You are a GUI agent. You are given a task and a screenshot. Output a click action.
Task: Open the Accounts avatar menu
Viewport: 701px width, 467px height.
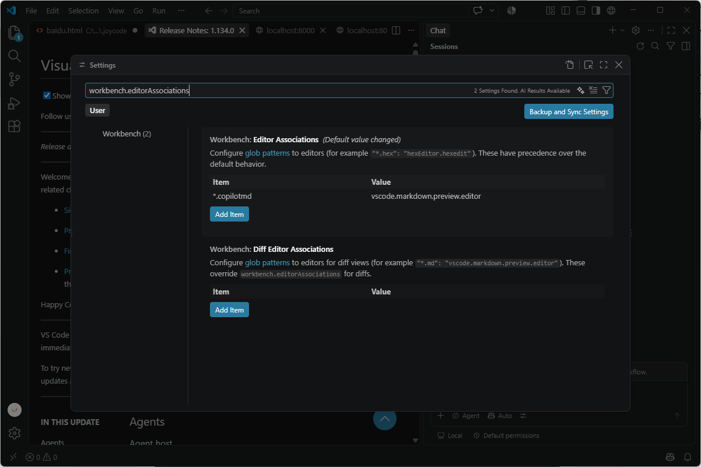click(x=15, y=410)
